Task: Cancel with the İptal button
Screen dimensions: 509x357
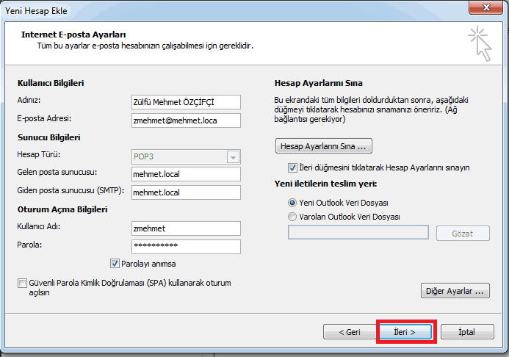Action: (466, 332)
